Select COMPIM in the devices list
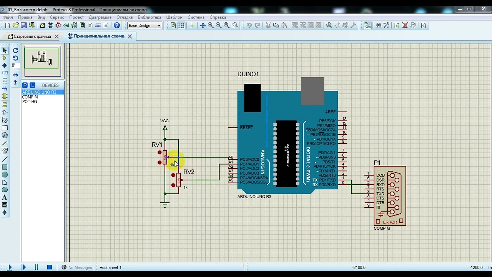Screen dimensions: 492x277 pyautogui.click(x=30, y=97)
